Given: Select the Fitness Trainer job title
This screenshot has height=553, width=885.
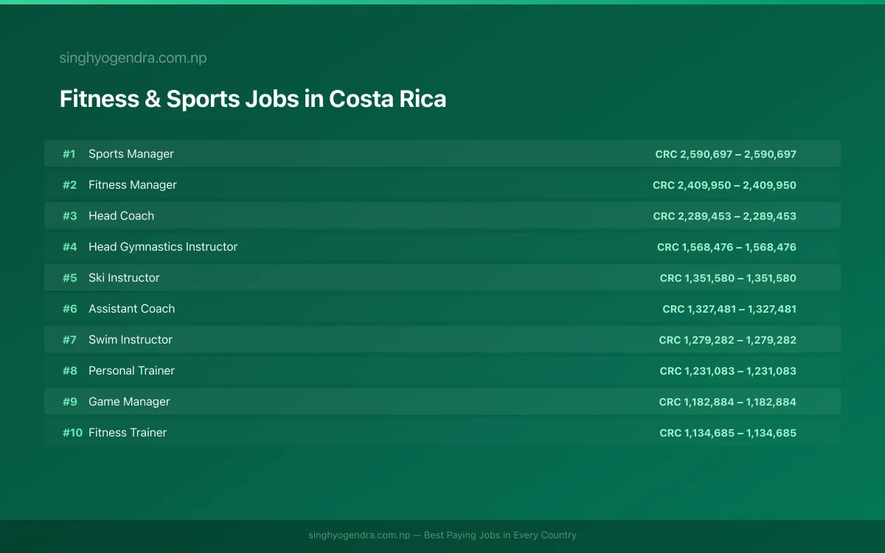Looking at the screenshot, I should coord(128,433).
